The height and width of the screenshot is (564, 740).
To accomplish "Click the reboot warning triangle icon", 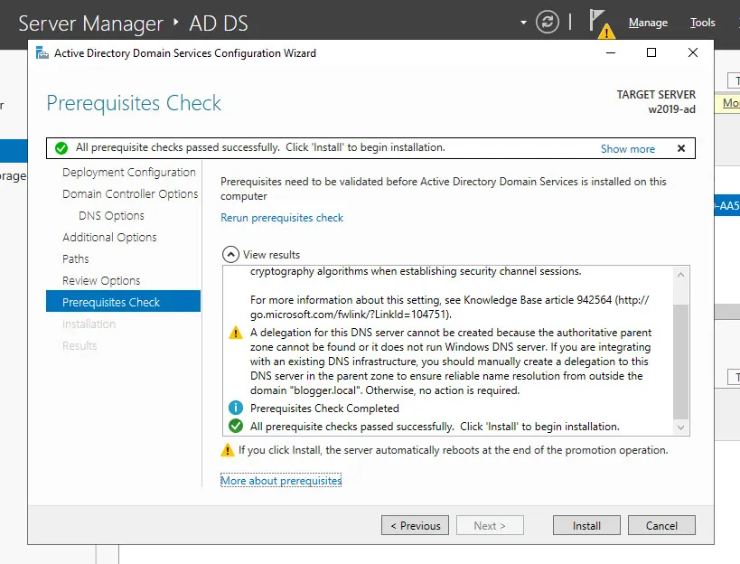I will 228,450.
